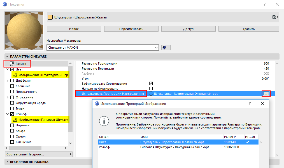The height and width of the screenshot is (168, 284).
Task: Enable the Прозрачность channel checkbox
Action: pos(12,92)
